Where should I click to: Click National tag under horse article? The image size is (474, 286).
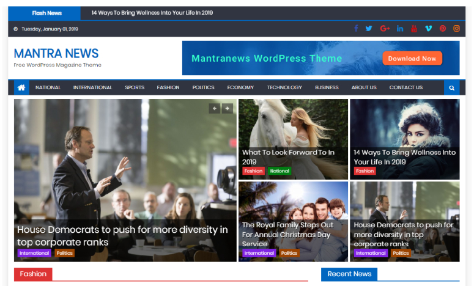[x=280, y=171]
